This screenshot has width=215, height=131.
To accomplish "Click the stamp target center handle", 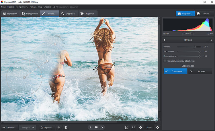I will point(47,61).
